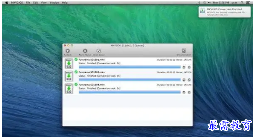Click the 'user' account menu
The image size is (254, 137).
point(234,3)
